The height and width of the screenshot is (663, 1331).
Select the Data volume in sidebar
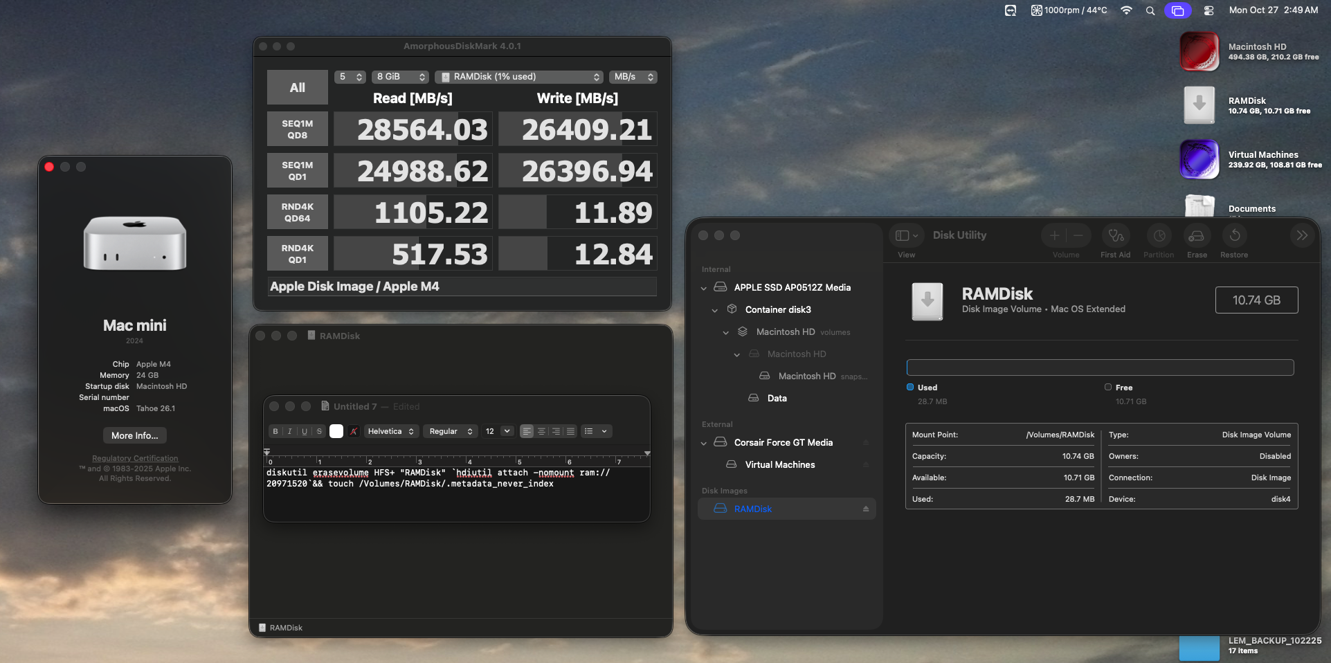tap(777, 399)
